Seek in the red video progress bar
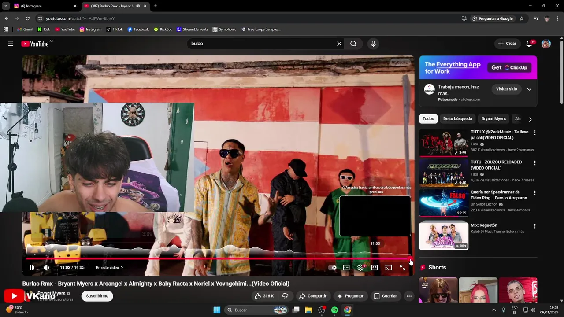The height and width of the screenshot is (317, 564). point(218,259)
